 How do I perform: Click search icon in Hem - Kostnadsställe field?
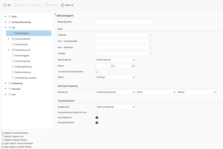pos(150,41)
